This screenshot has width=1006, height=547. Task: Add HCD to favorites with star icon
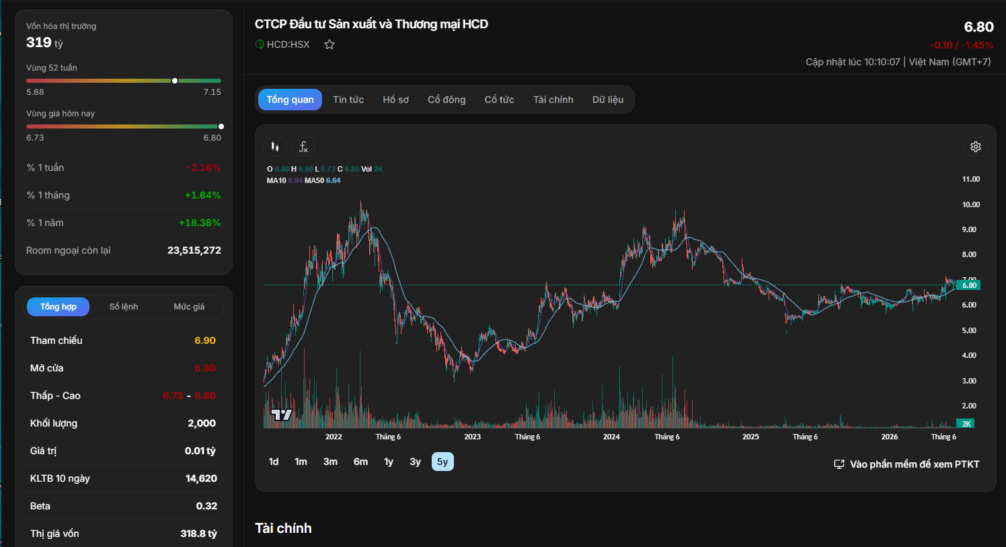pos(330,44)
